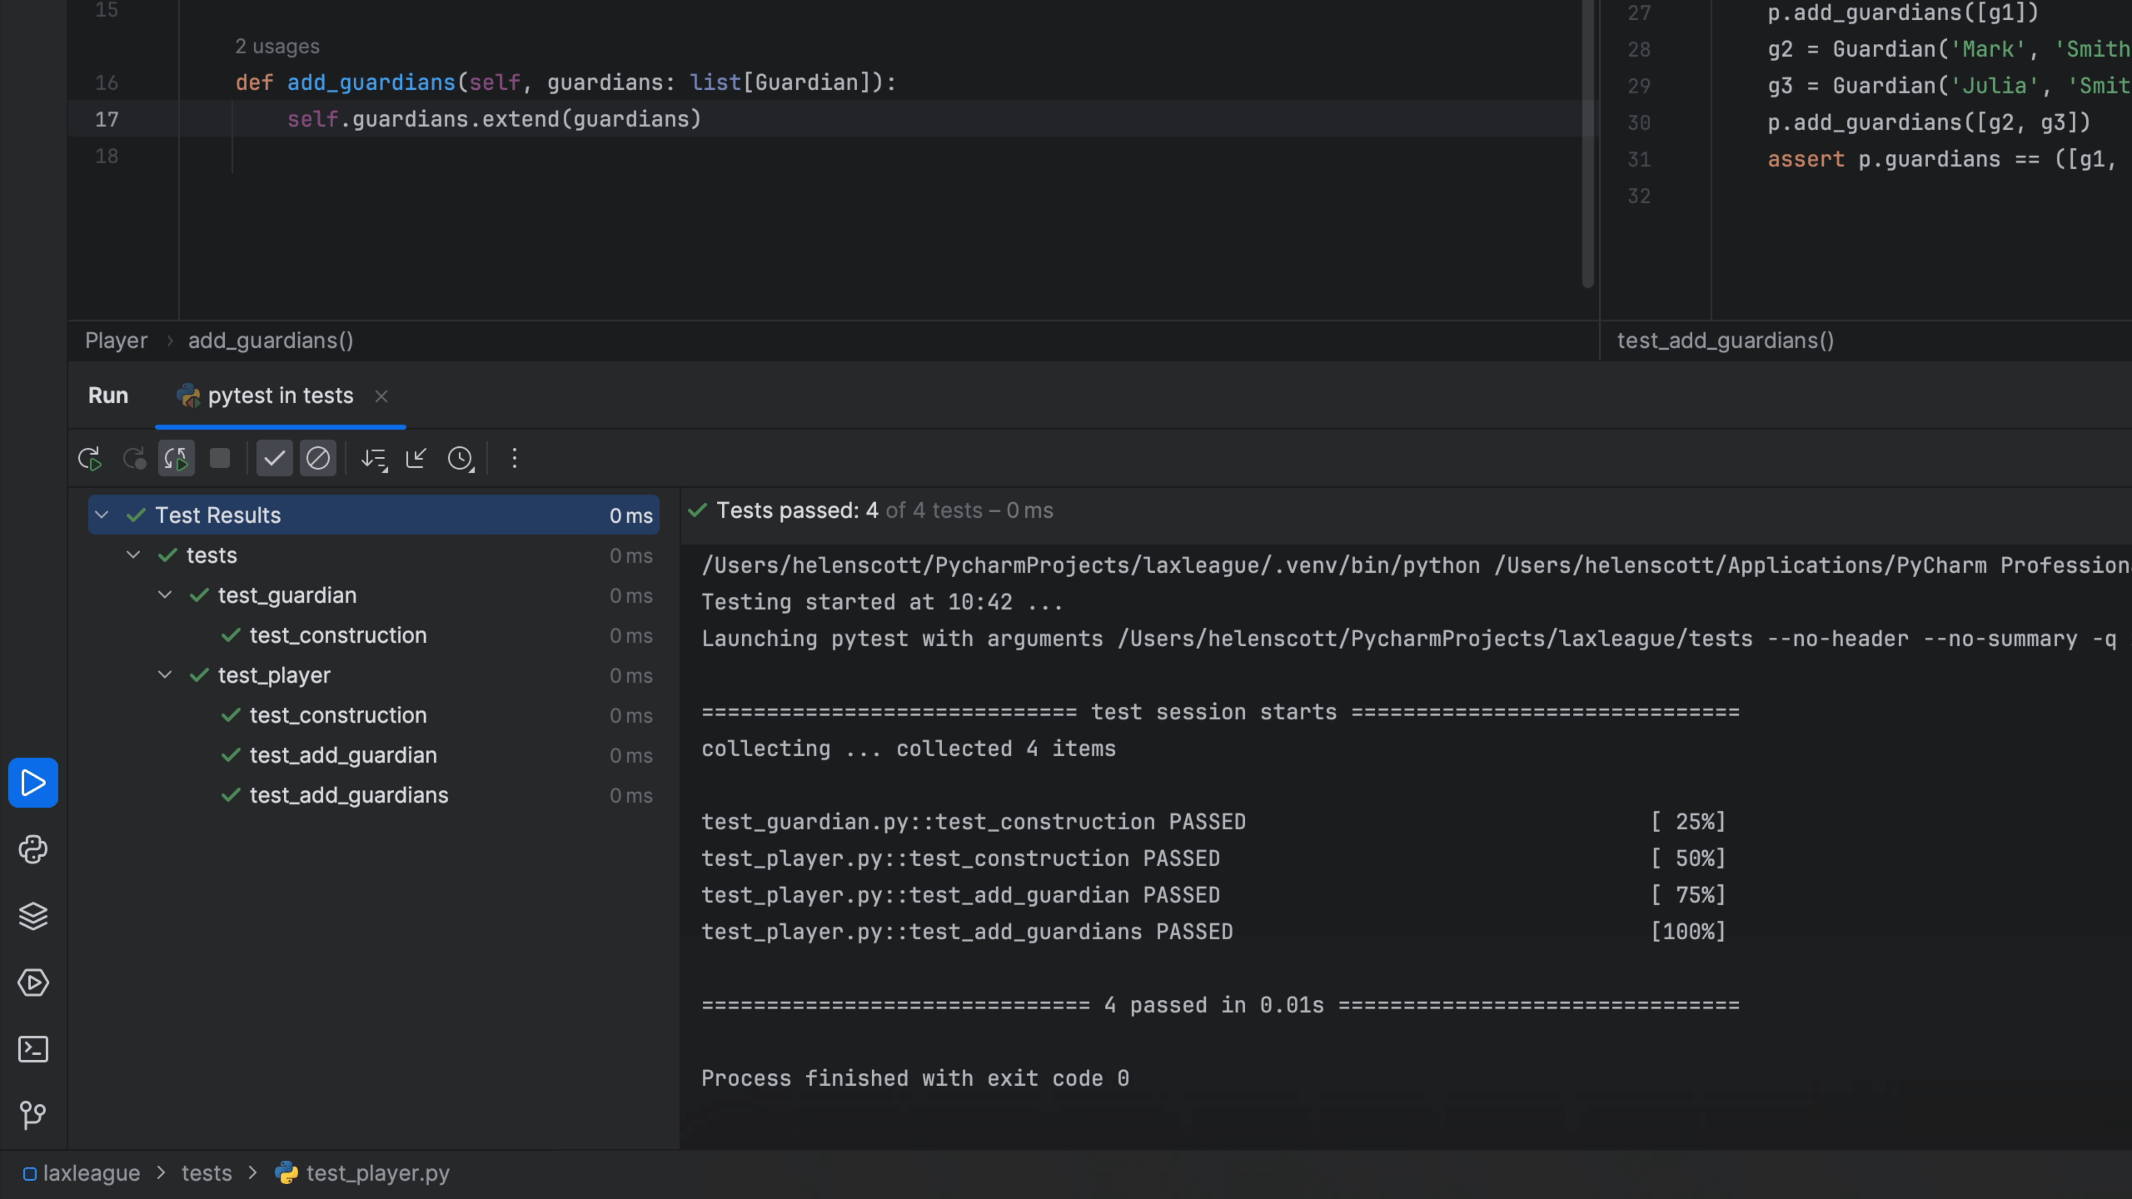Toggle rerun tests automatically
Viewport: 2132px width, 1199px height.
[175, 457]
